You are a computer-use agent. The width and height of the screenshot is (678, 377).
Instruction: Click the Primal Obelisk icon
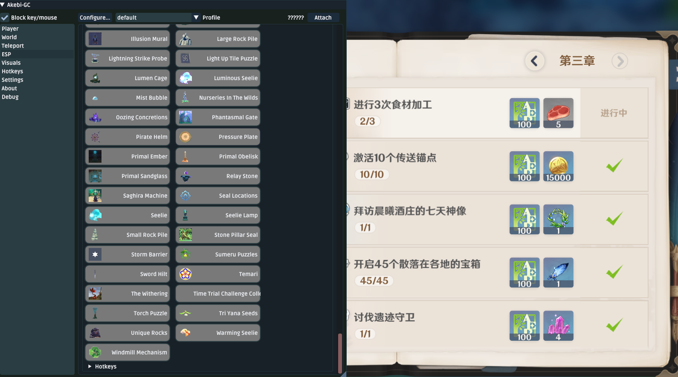[x=185, y=156]
